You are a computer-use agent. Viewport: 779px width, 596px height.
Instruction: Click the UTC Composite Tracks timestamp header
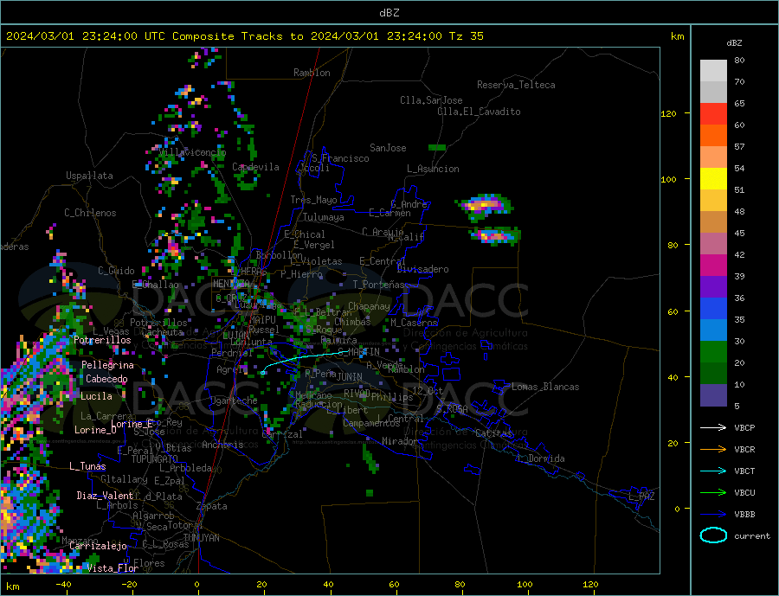pyautogui.click(x=245, y=36)
